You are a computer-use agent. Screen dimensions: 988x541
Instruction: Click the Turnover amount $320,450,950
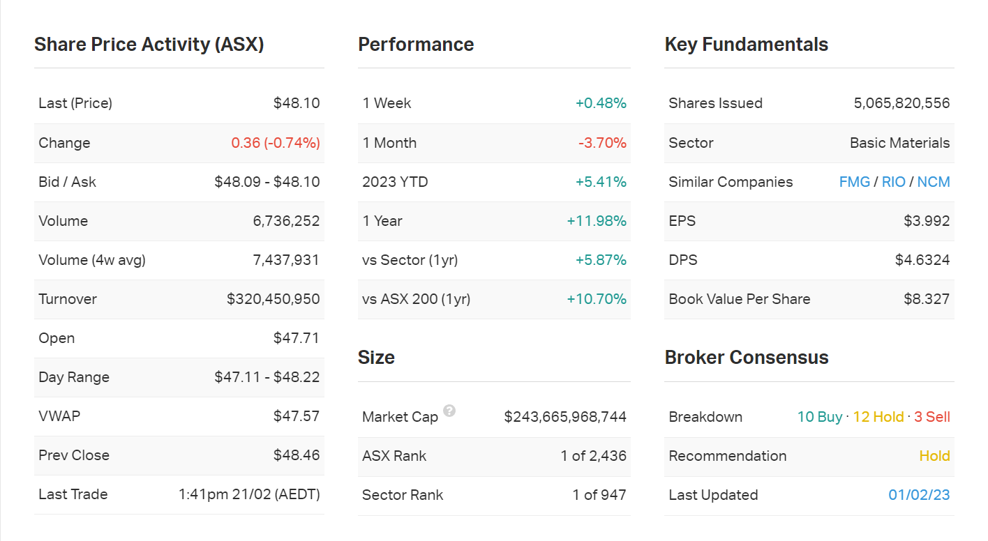pyautogui.click(x=273, y=299)
